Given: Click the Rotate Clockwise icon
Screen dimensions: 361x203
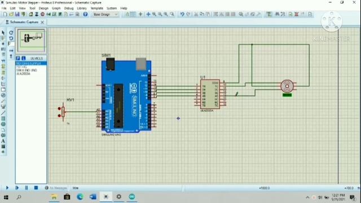Looking at the screenshot, I should 11,33.
